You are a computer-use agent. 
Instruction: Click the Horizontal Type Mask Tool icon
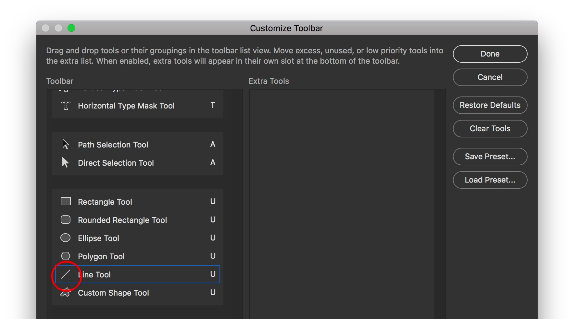click(x=66, y=105)
